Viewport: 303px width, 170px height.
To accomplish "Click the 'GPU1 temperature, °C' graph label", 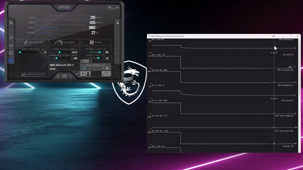I will pyautogui.click(x=286, y=85).
